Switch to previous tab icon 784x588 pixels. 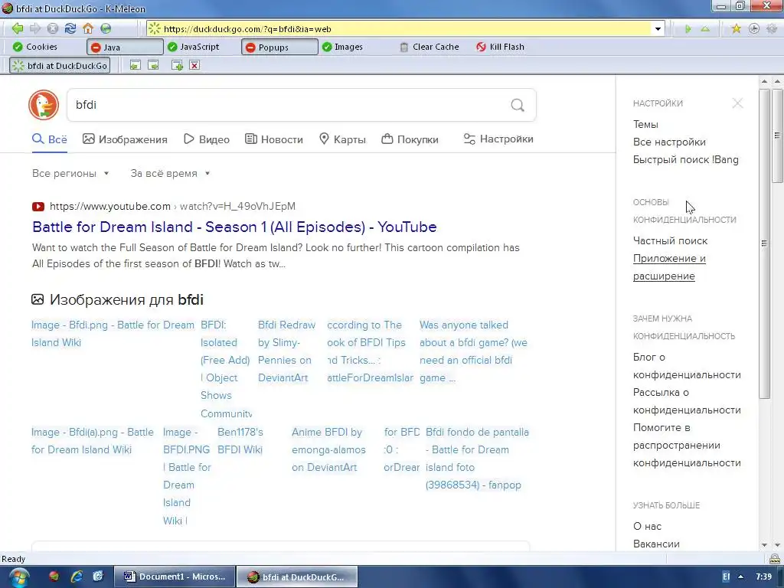(x=135, y=66)
